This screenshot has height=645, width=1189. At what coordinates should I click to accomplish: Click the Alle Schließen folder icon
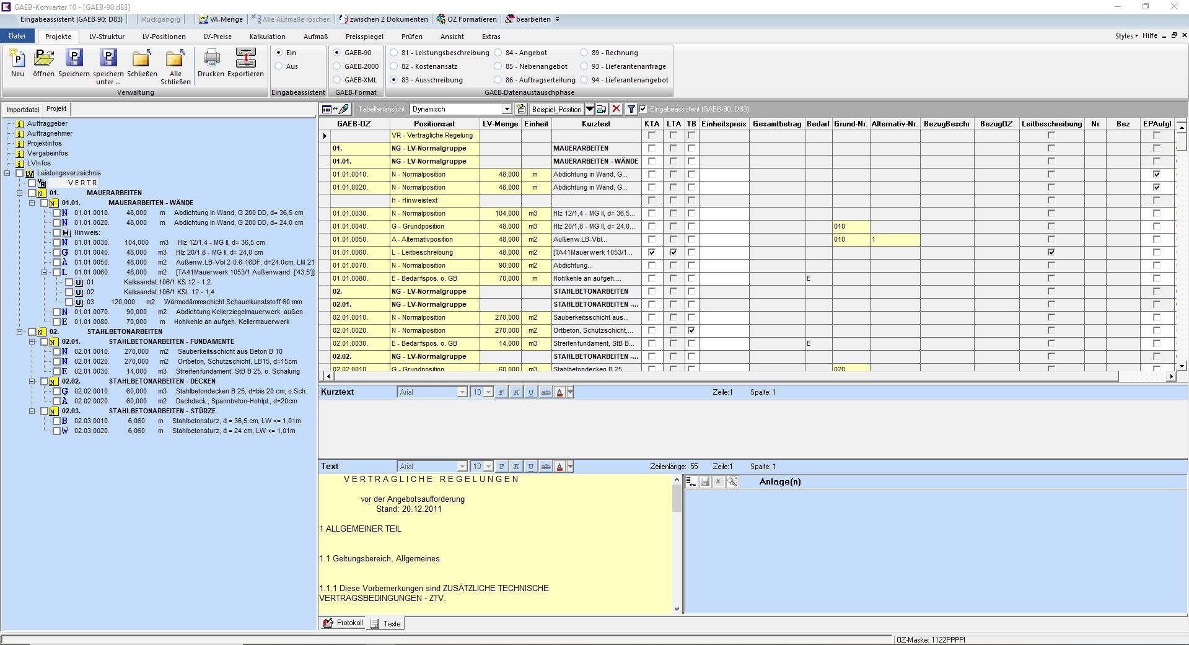click(175, 59)
